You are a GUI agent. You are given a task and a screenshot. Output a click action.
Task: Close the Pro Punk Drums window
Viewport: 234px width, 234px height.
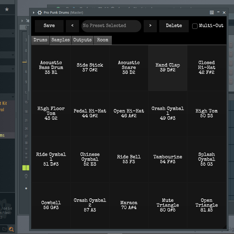(x=224, y=12)
